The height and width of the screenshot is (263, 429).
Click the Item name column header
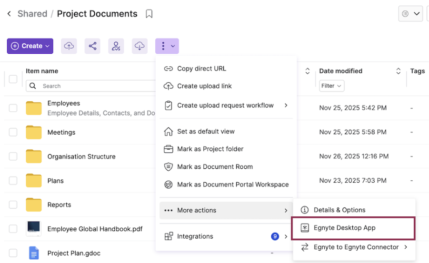click(42, 71)
